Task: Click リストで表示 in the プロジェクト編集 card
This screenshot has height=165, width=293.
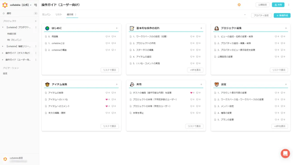Action: pos(279,70)
